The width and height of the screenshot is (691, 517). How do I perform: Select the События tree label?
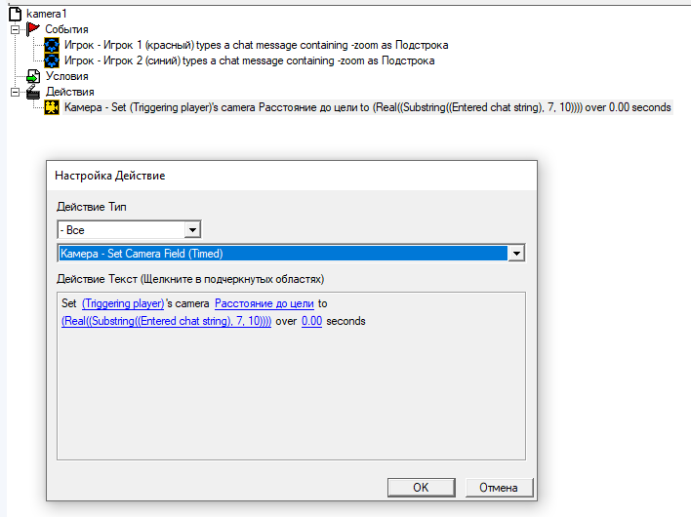tap(66, 29)
